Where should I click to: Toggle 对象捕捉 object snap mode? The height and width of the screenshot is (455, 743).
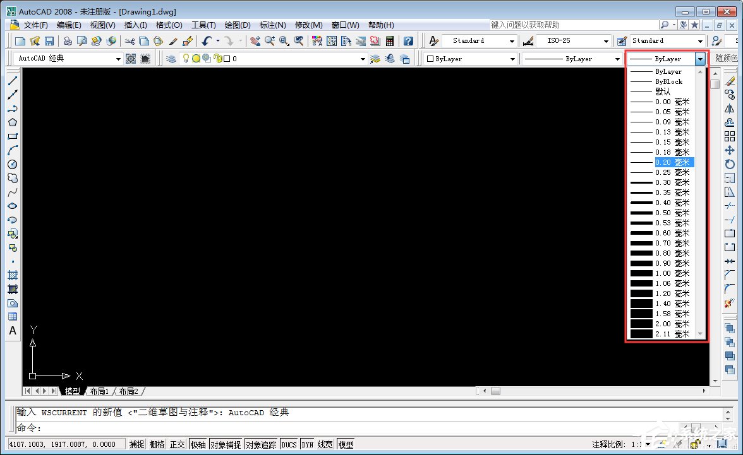(x=226, y=444)
